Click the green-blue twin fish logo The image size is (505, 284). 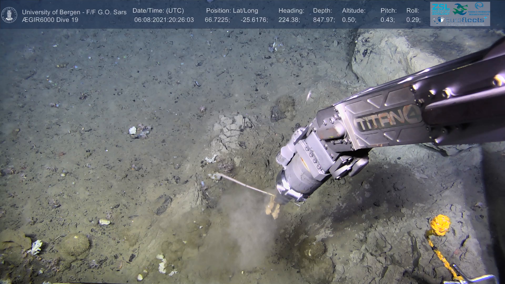pos(460,9)
